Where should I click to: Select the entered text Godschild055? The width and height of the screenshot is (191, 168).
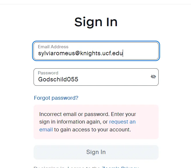(x=58, y=79)
